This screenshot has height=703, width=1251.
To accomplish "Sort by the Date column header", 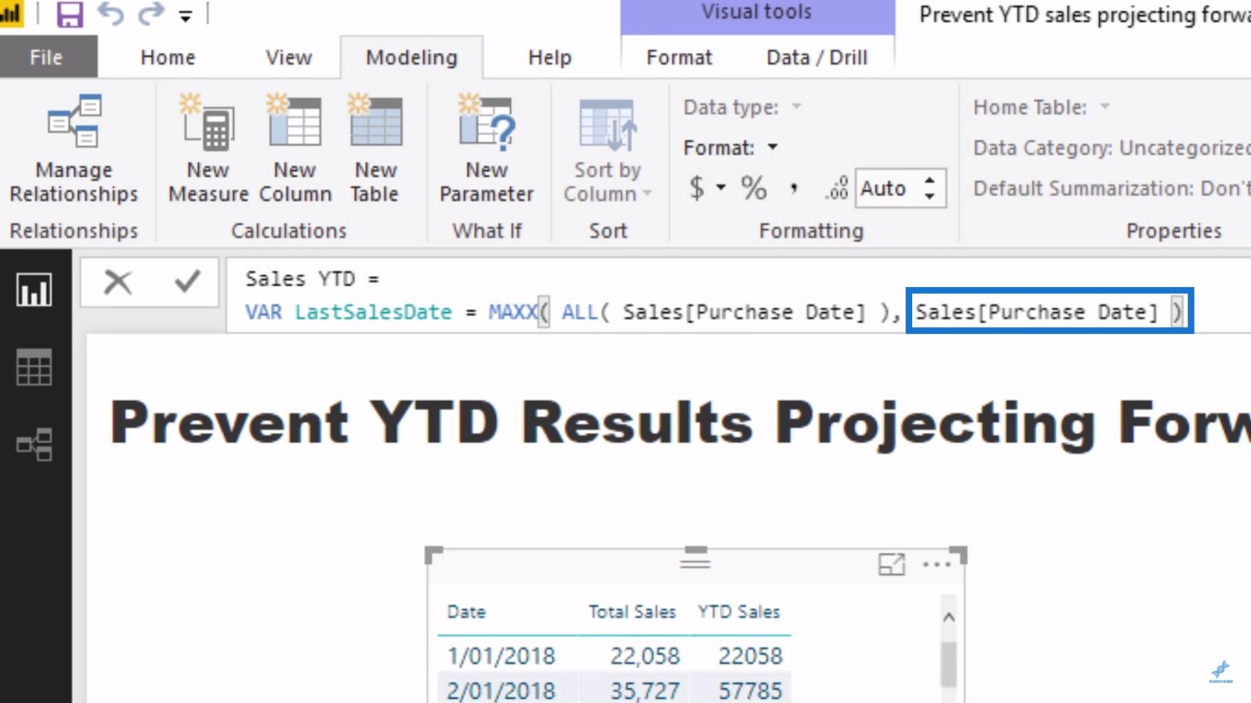I will click(466, 611).
